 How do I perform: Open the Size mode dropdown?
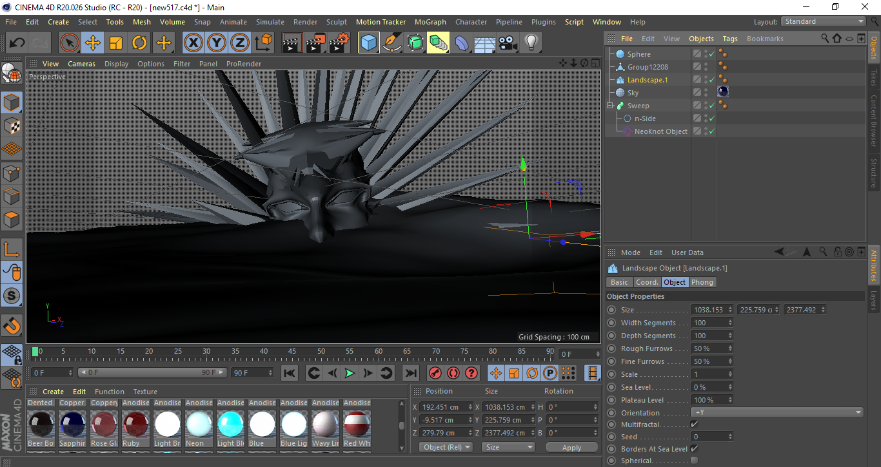510,447
